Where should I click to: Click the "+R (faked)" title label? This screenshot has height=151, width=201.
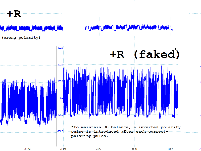click(x=144, y=55)
